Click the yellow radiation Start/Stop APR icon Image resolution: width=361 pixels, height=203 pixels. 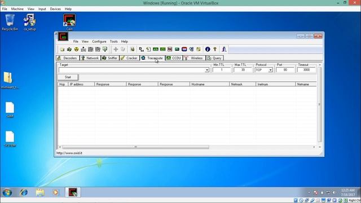coord(76,49)
